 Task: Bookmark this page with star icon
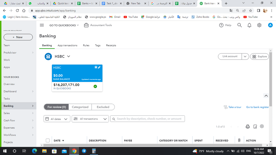coord(250,10)
